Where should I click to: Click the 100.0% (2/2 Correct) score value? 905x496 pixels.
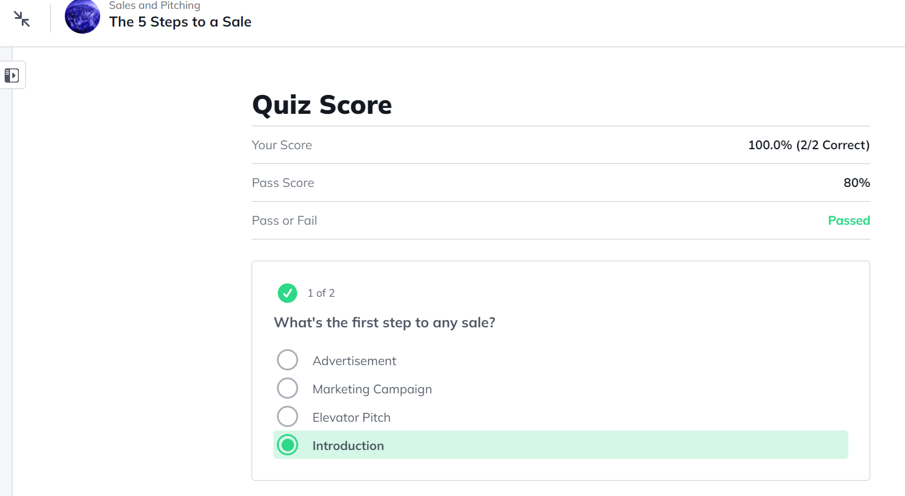pyautogui.click(x=808, y=145)
